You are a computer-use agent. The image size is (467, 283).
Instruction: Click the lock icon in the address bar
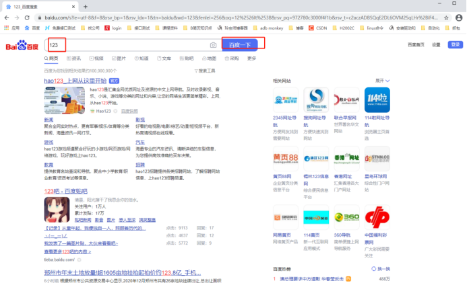pyautogui.click(x=39, y=18)
